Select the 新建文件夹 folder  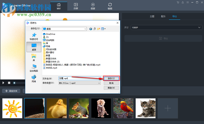tap(49, 59)
